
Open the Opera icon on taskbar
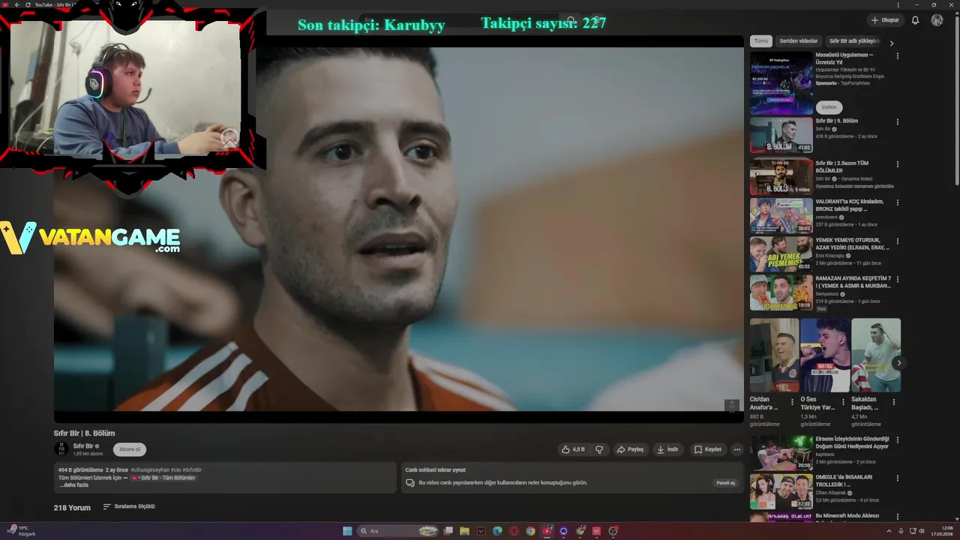514,531
